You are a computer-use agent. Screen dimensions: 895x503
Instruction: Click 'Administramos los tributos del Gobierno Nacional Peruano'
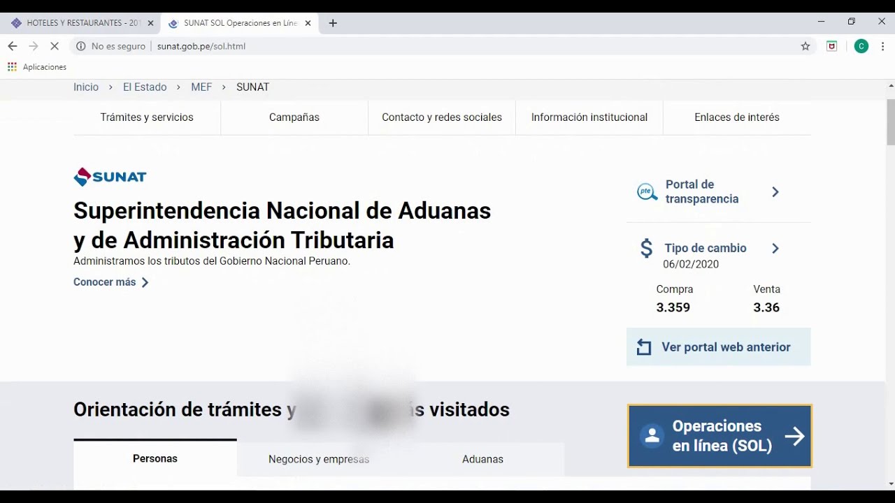click(x=212, y=261)
